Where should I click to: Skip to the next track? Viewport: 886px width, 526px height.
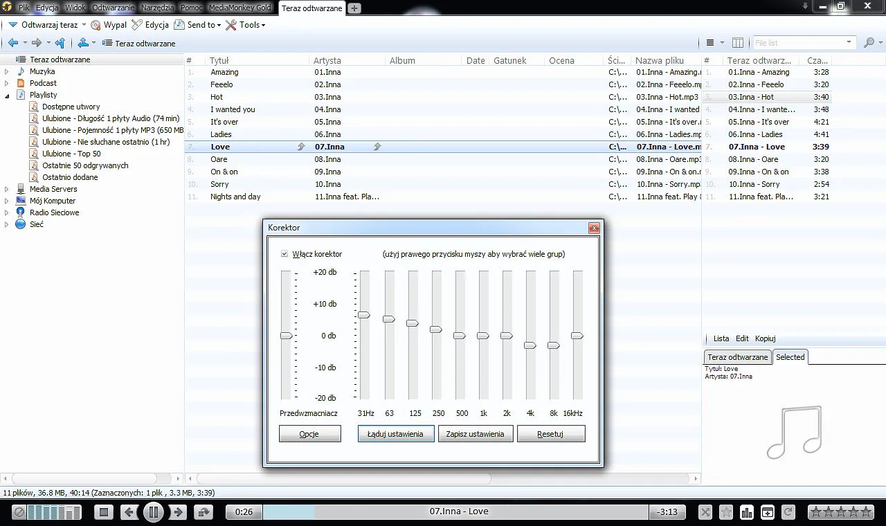179,512
